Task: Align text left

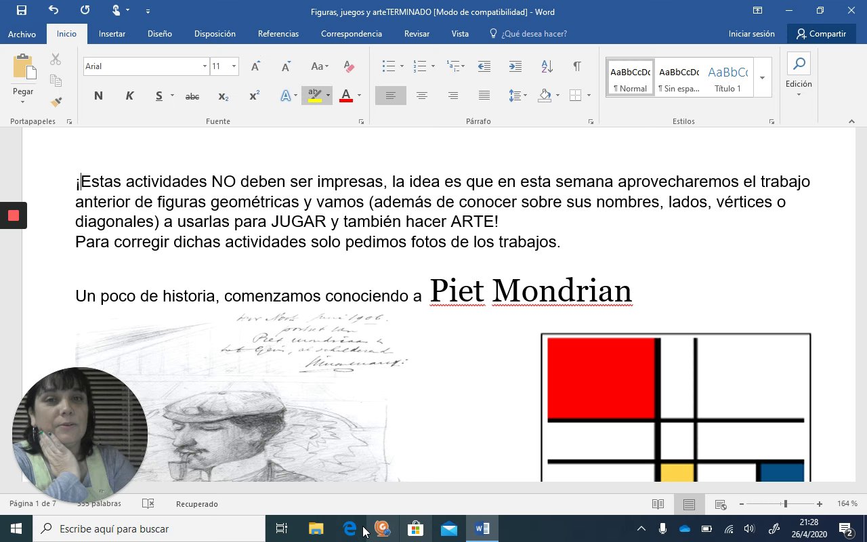Action: 391,96
